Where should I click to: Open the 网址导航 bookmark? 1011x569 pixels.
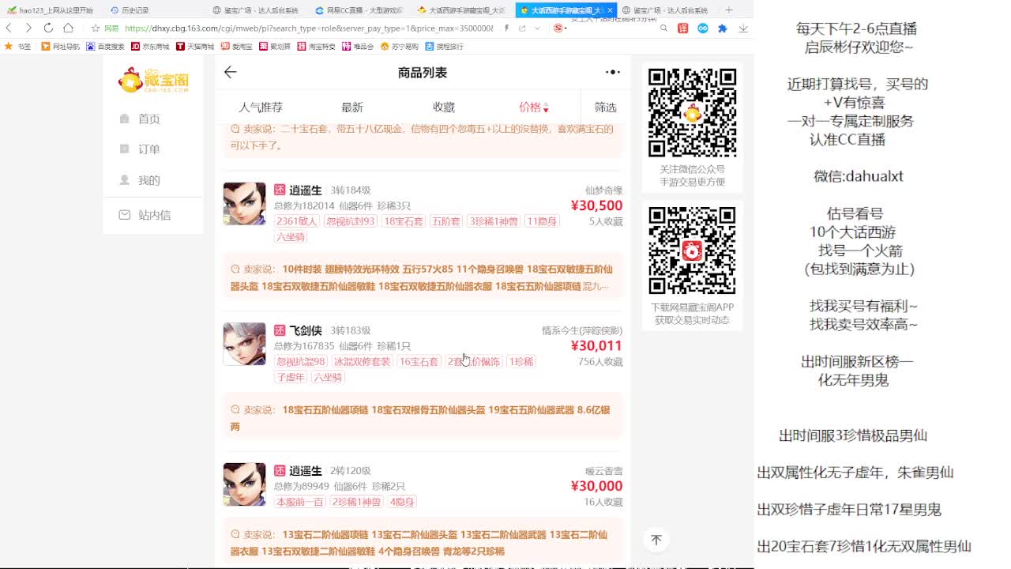[x=61, y=47]
